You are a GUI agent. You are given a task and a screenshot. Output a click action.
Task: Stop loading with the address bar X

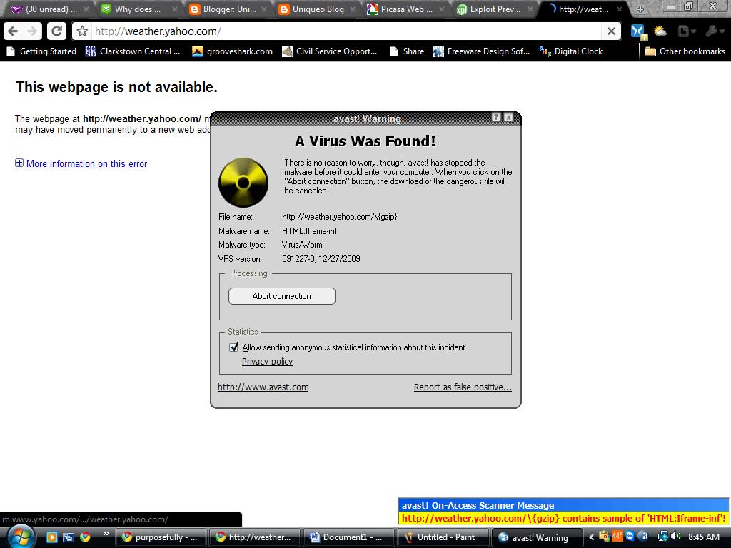pyautogui.click(x=611, y=31)
